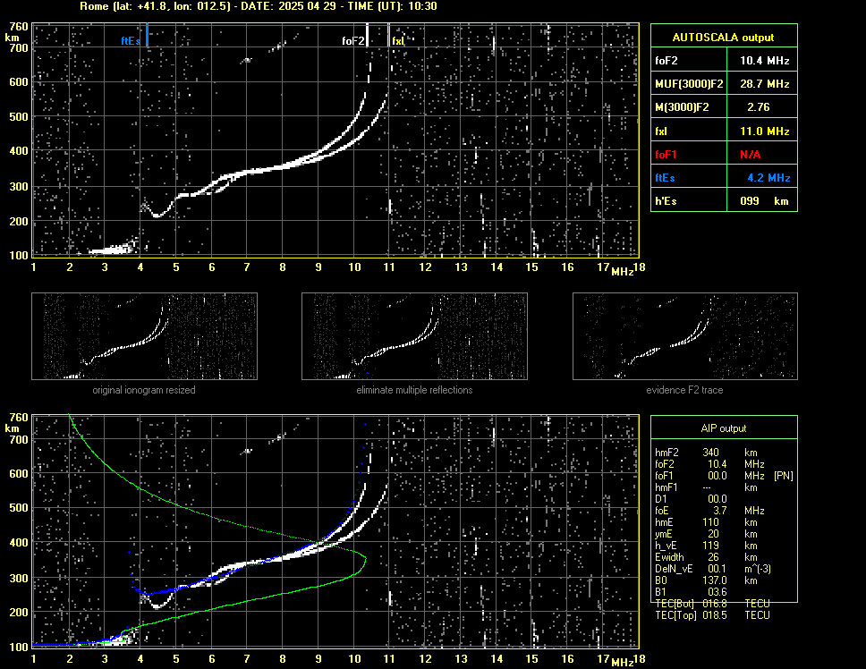Click the blue ftEs label in table
This screenshot has width=866, height=669.
(665, 178)
